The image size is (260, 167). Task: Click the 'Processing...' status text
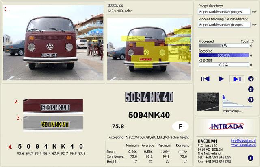232,111
